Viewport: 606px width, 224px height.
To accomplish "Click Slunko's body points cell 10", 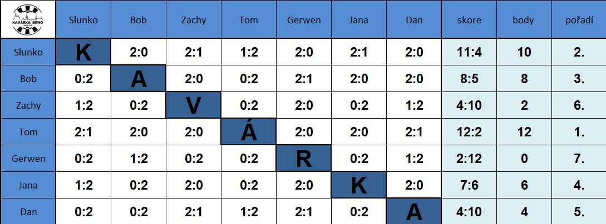I will coord(524,52).
